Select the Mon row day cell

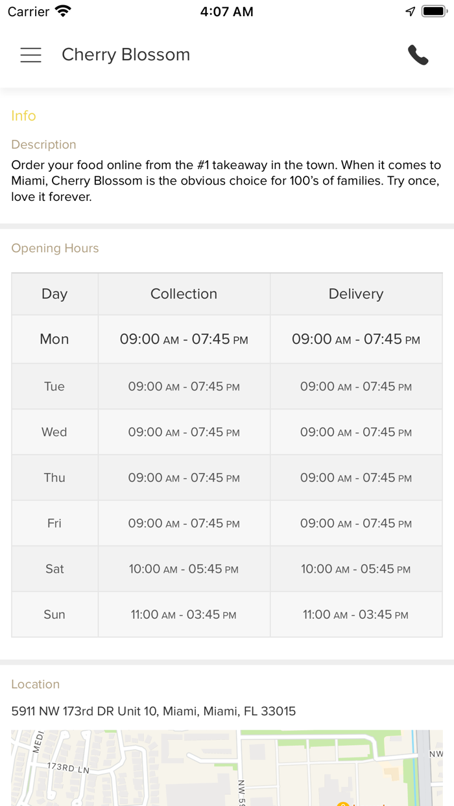coord(54,340)
